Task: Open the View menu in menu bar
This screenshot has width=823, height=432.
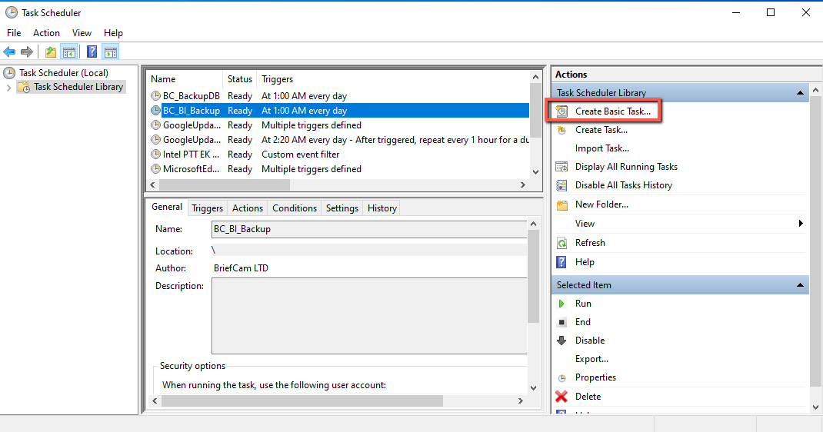Action: coord(82,32)
